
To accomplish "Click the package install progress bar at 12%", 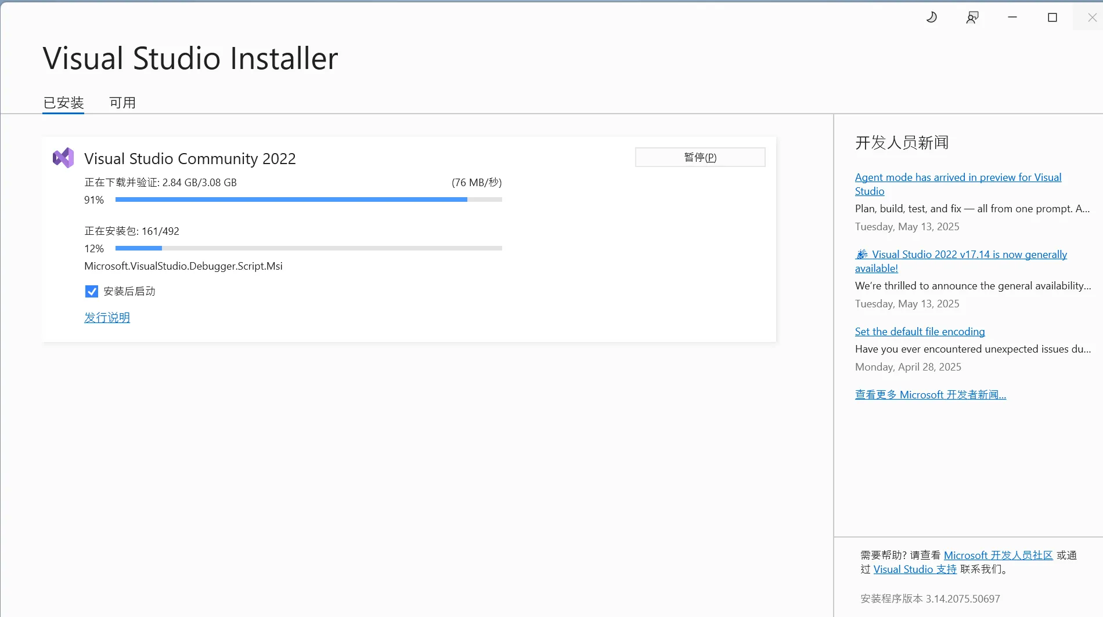I will click(309, 248).
